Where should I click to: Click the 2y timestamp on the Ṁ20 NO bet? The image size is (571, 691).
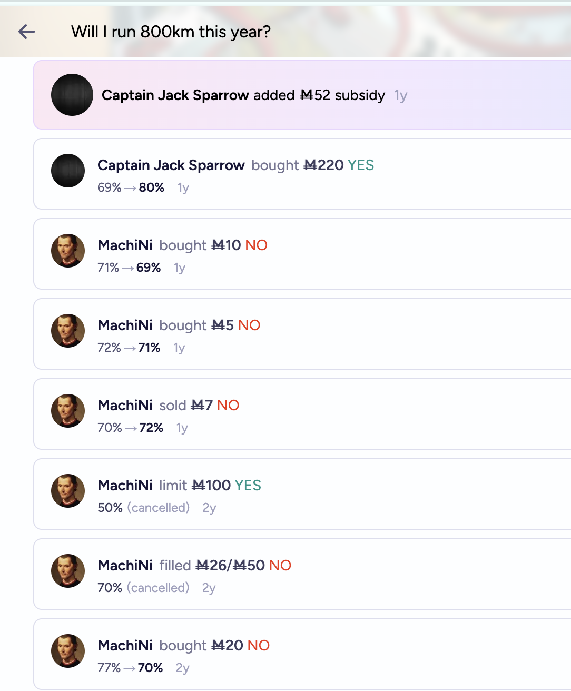pyautogui.click(x=182, y=668)
